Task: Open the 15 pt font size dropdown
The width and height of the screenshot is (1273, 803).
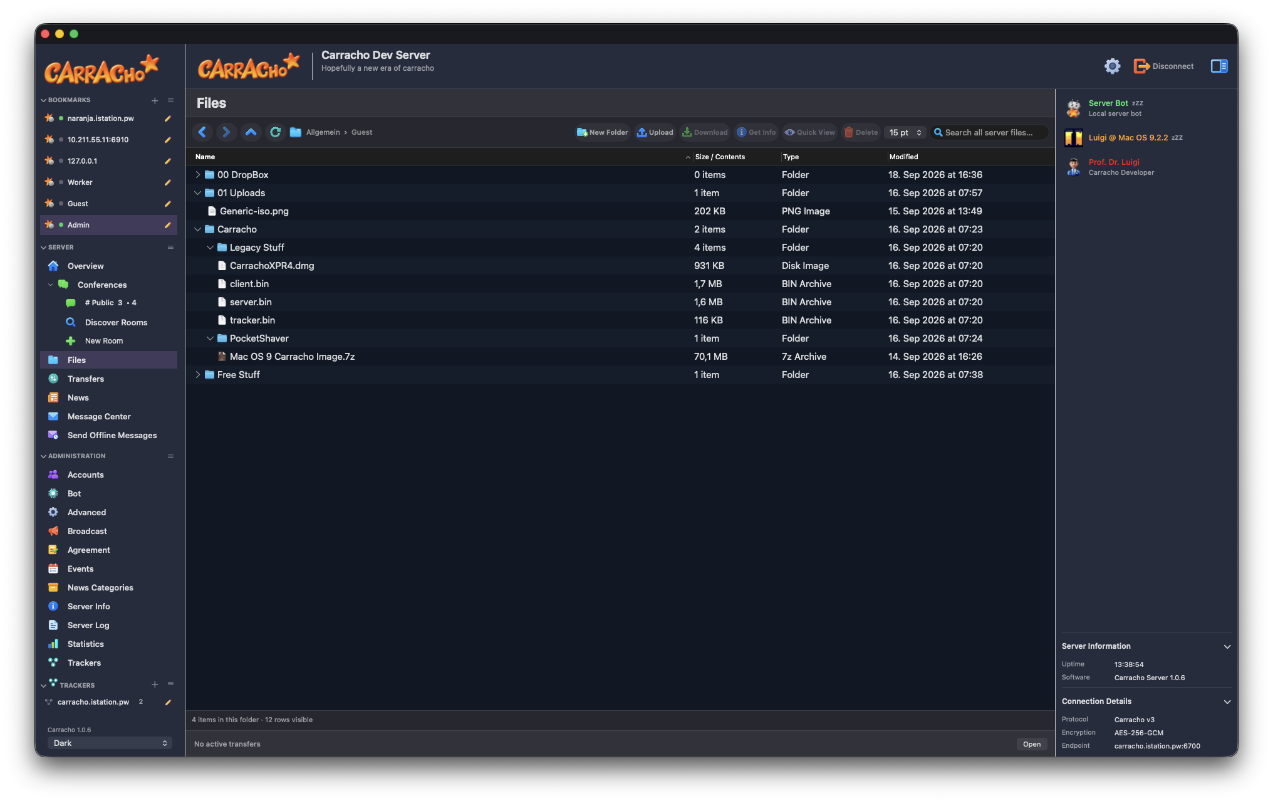Action: click(x=905, y=132)
